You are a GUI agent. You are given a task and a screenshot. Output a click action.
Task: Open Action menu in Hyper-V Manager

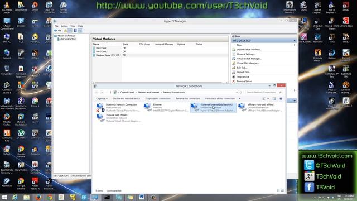(65, 26)
